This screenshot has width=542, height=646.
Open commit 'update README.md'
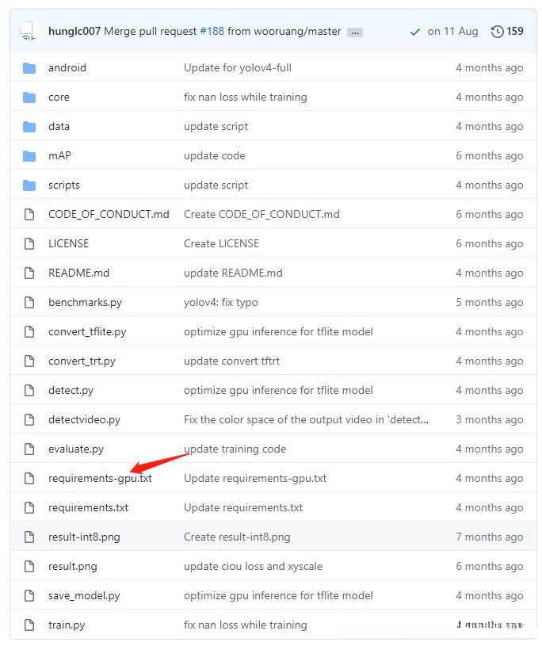233,273
